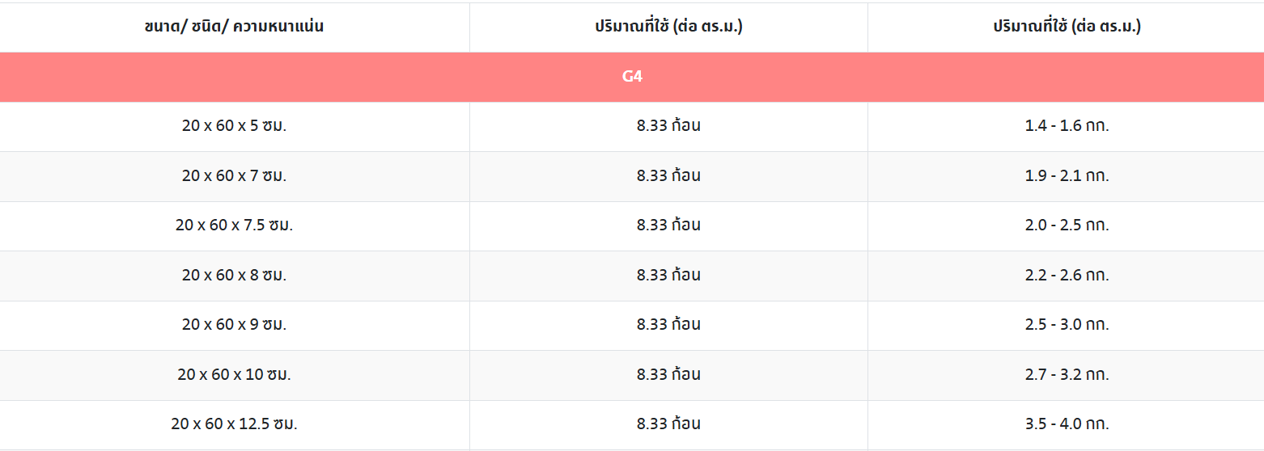Click the "1.4 - 1.6 กก." value
Viewport: 1264px width, 451px height.
(x=1067, y=126)
